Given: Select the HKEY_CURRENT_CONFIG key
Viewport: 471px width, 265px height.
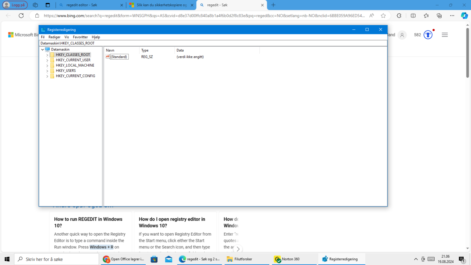Looking at the screenshot, I should click(x=75, y=76).
